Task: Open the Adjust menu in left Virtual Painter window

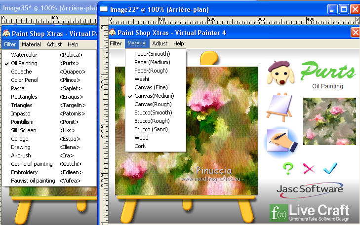Action: (54, 44)
